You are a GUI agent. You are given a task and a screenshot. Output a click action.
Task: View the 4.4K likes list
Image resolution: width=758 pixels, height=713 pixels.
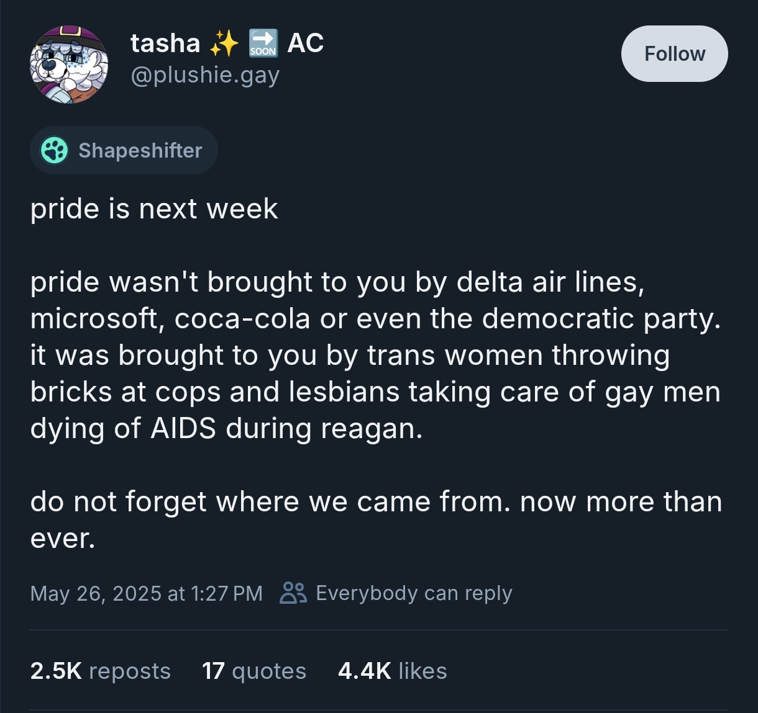393,671
